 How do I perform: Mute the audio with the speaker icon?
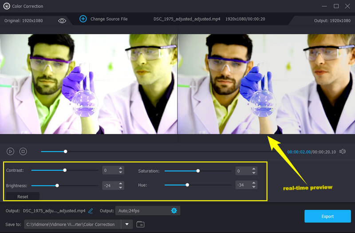(x=342, y=151)
